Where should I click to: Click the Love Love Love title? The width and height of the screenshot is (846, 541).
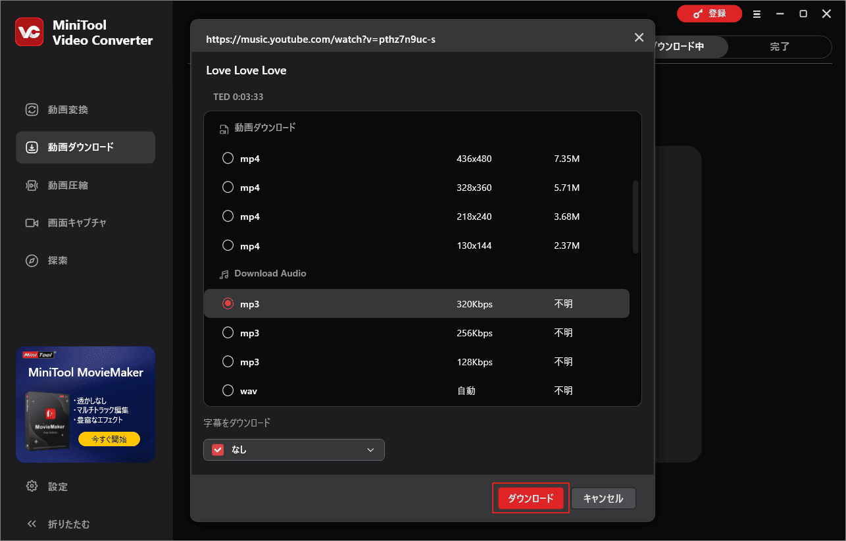[247, 70]
